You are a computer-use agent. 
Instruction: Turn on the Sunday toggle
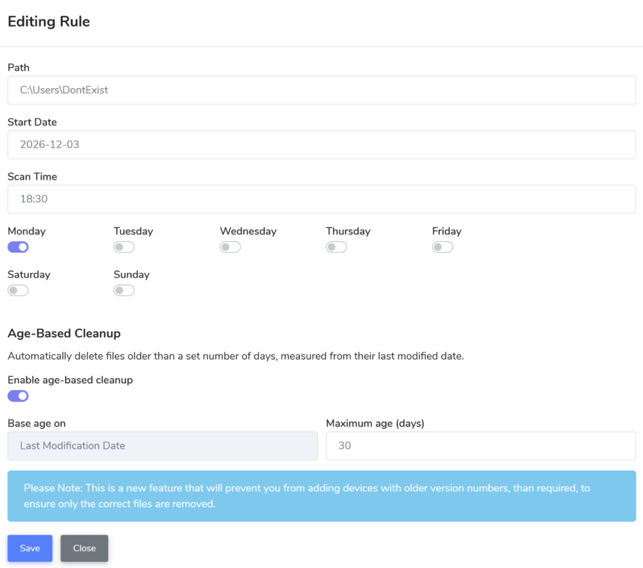pos(124,290)
